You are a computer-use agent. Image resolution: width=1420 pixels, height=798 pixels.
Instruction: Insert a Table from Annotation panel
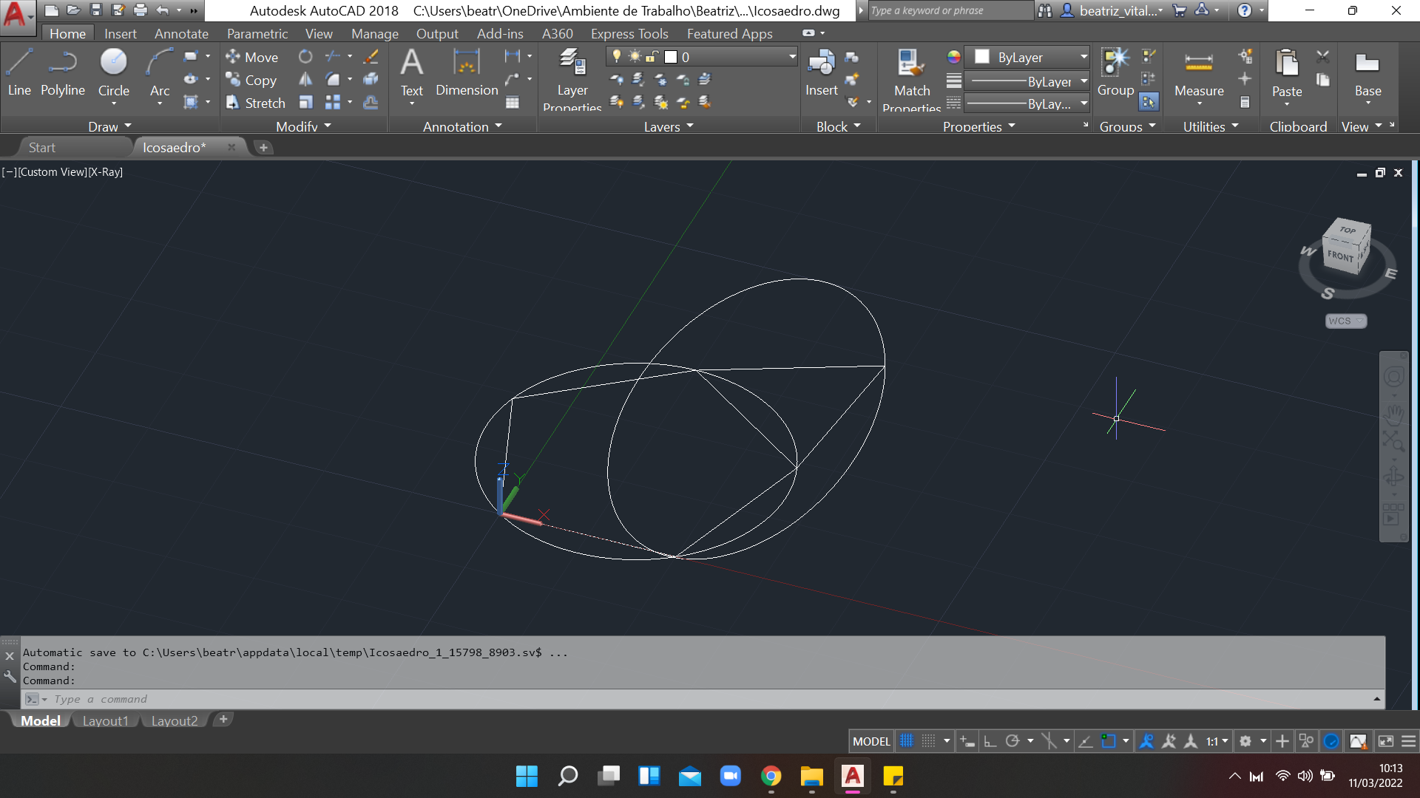click(512, 102)
